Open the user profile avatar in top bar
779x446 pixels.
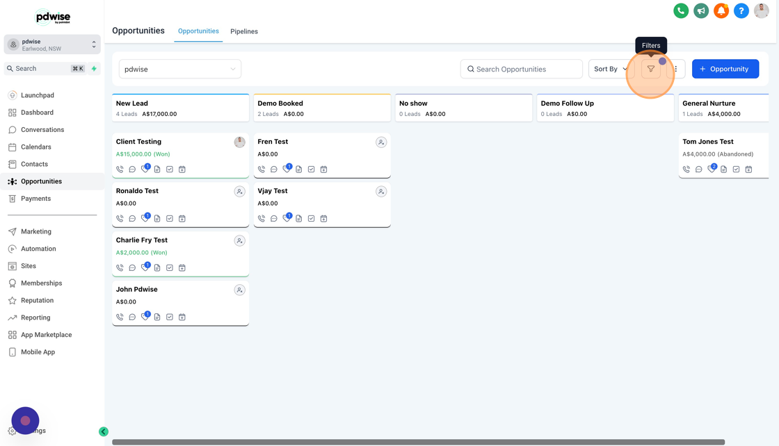(761, 10)
